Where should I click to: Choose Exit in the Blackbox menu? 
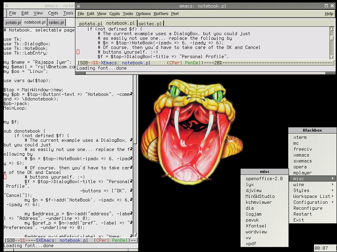coord(313,220)
